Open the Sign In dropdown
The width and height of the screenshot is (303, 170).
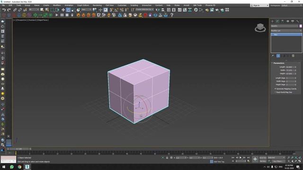[x=259, y=5]
